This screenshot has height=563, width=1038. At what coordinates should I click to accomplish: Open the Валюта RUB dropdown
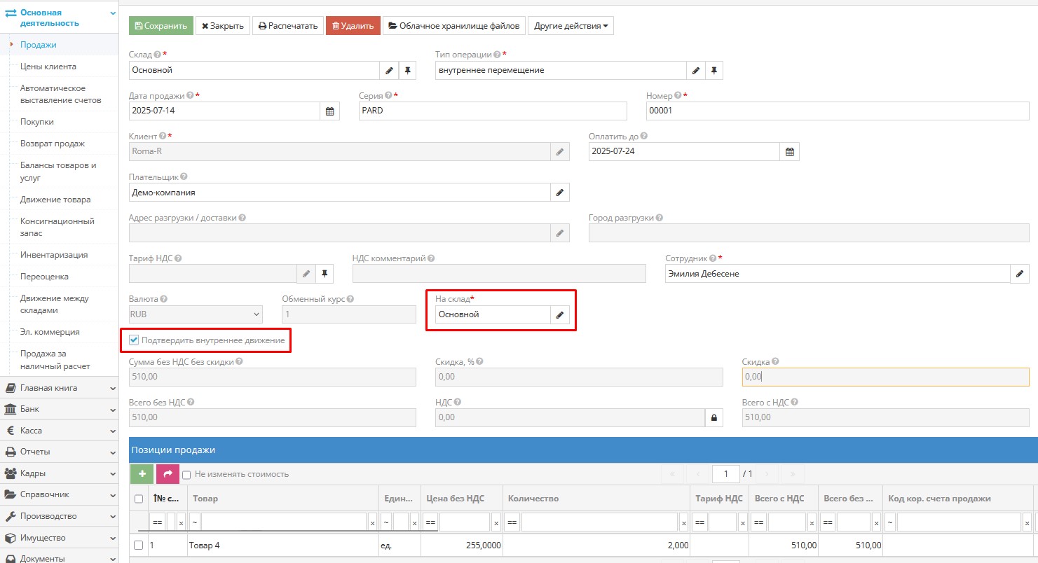pos(196,315)
